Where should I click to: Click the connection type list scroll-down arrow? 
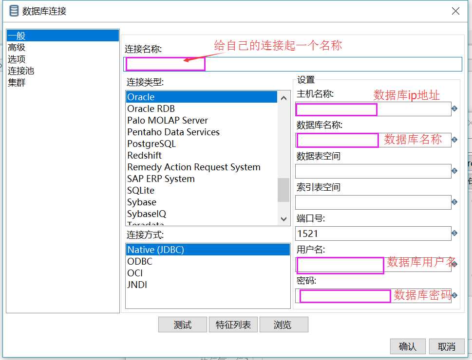(283, 219)
